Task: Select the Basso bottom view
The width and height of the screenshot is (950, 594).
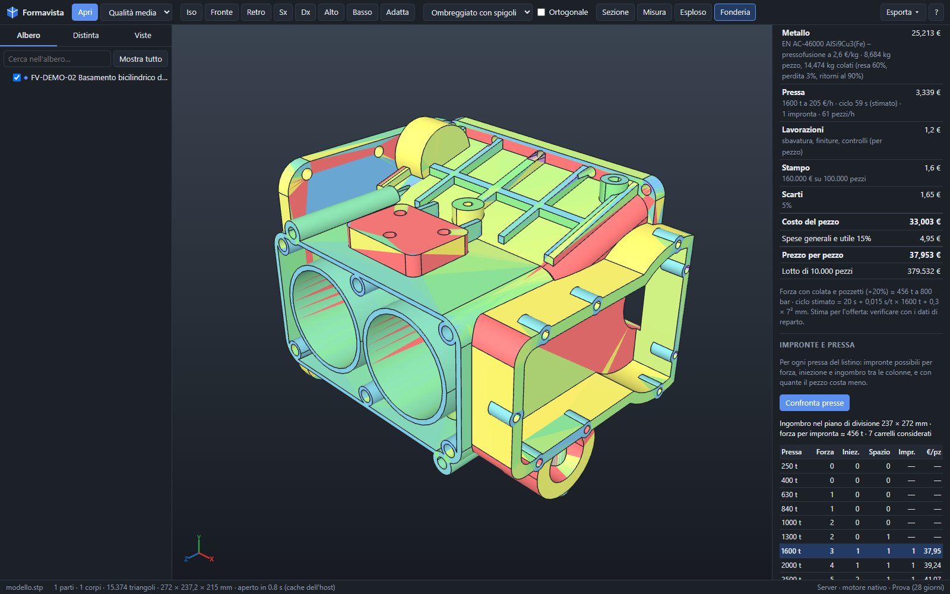Action: click(362, 12)
